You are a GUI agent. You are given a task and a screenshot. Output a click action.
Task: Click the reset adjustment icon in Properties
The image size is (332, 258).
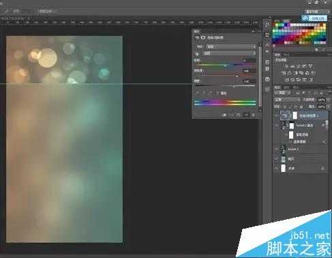239,115
